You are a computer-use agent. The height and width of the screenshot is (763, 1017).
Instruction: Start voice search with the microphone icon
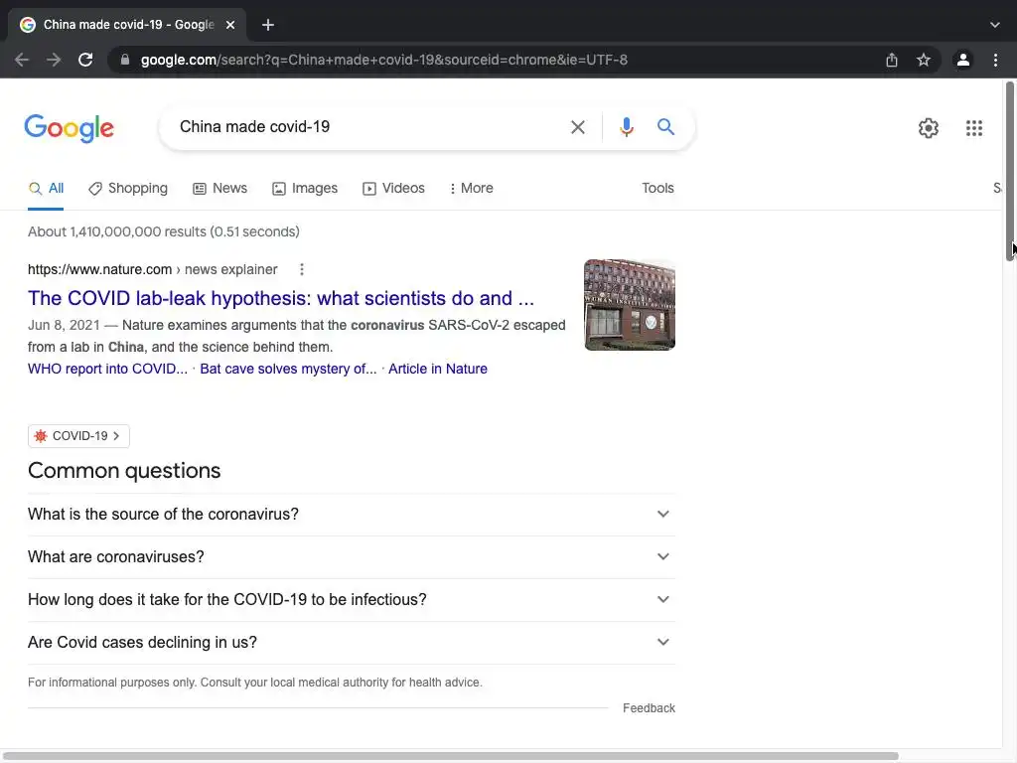point(626,127)
